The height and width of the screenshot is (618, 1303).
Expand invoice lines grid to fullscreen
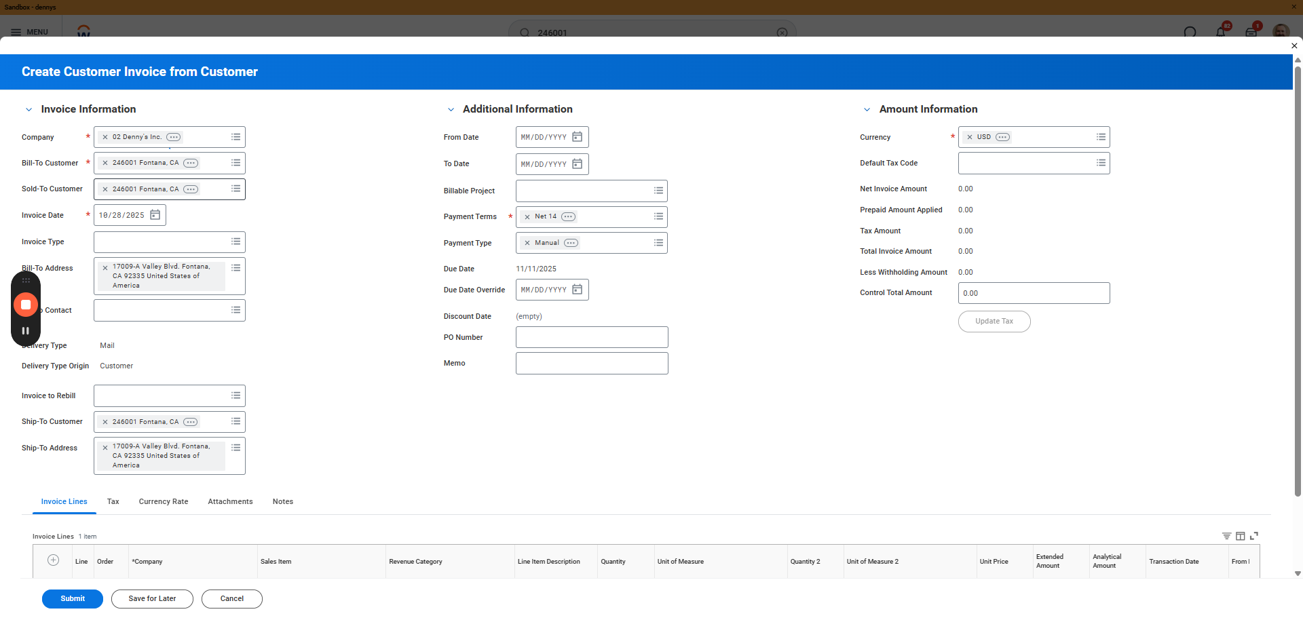(x=1254, y=536)
